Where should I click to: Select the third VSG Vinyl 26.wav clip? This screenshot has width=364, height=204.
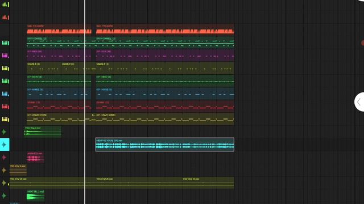(208, 183)
